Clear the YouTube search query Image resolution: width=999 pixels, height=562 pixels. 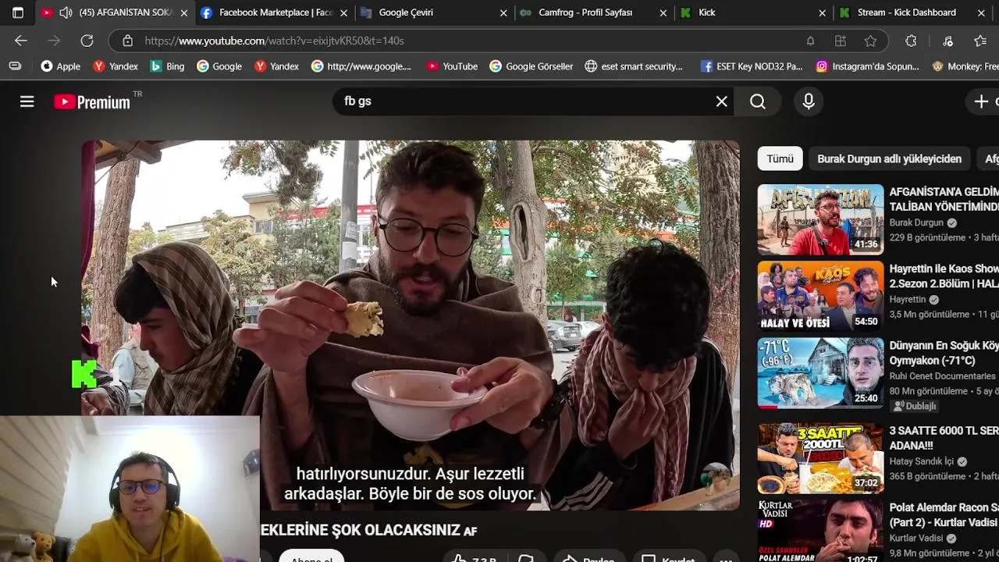pyautogui.click(x=722, y=101)
